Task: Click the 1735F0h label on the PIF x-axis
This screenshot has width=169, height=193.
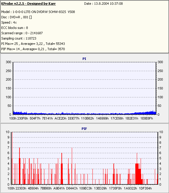Action: [116, 188]
